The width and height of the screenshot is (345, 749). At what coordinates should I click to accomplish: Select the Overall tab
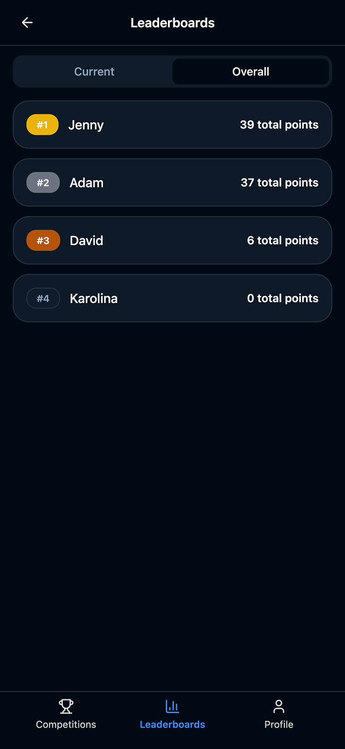(x=251, y=72)
